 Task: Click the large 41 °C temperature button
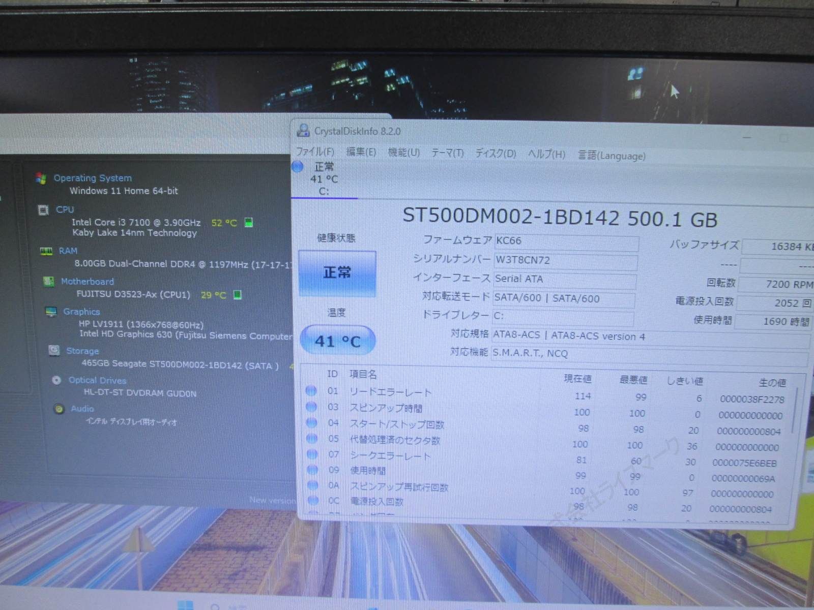pyautogui.click(x=338, y=341)
